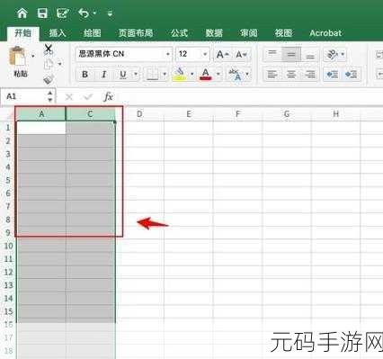Expand underline style options arrow

[x=136, y=74]
